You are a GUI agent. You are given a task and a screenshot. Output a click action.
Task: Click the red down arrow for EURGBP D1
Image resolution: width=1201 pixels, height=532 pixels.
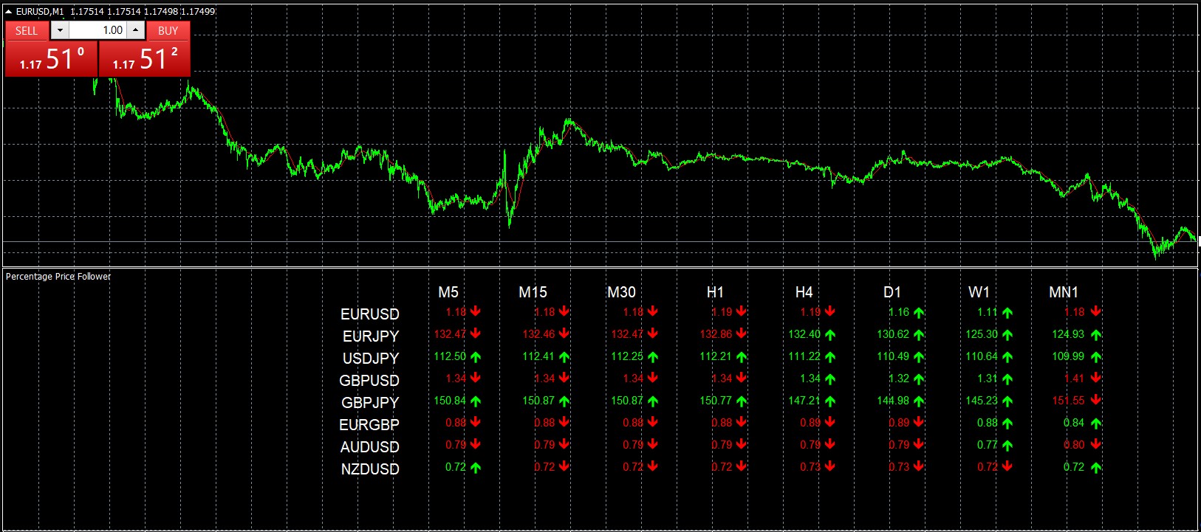[919, 423]
